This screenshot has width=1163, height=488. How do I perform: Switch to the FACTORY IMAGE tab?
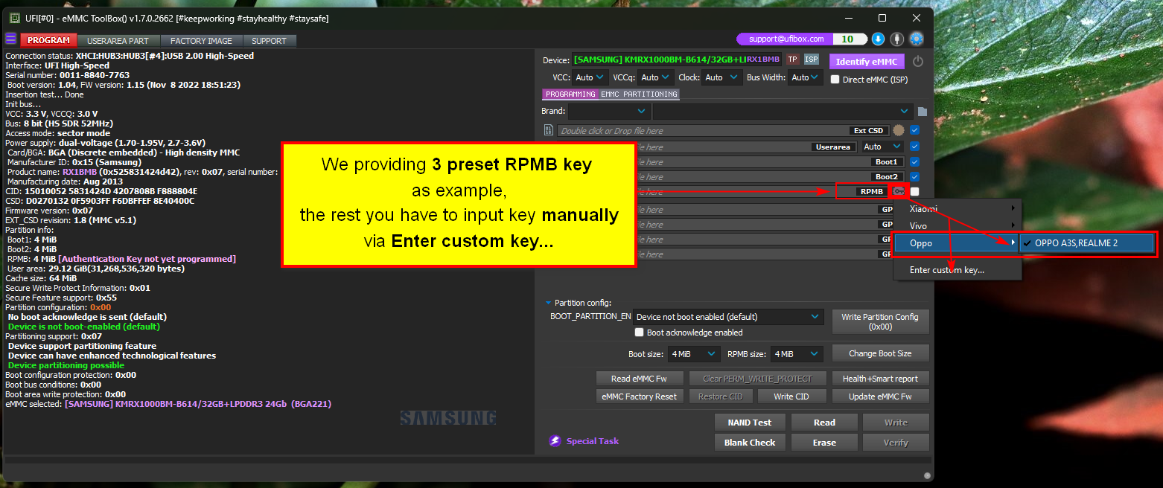coord(201,41)
